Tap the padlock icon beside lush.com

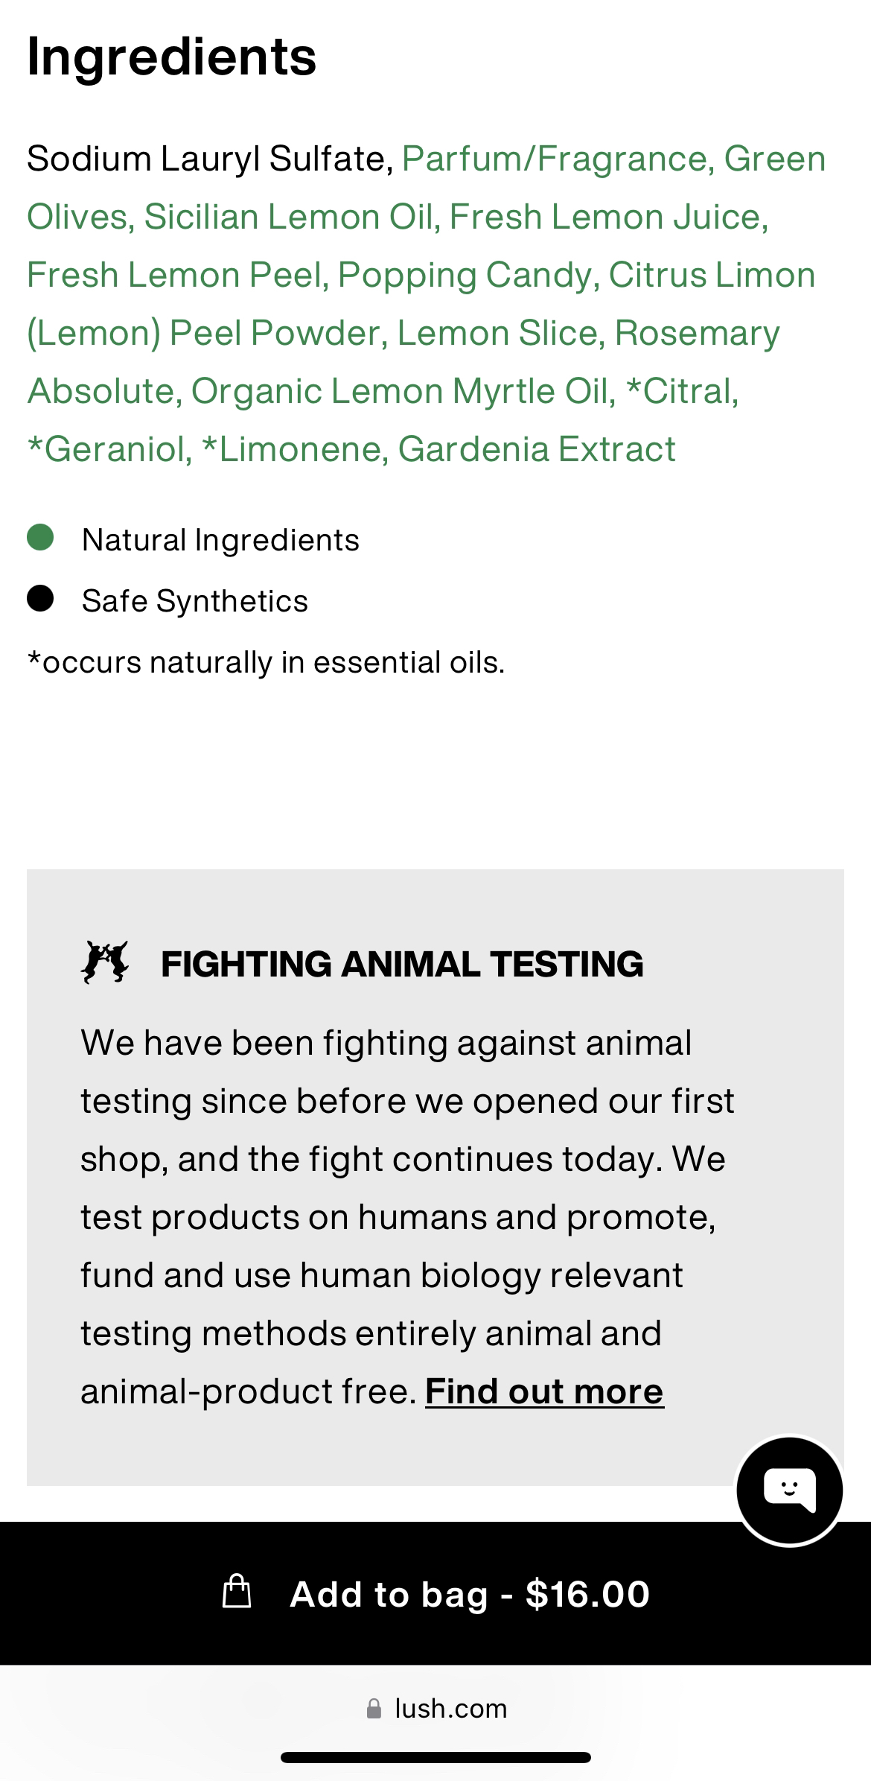coord(374,1709)
